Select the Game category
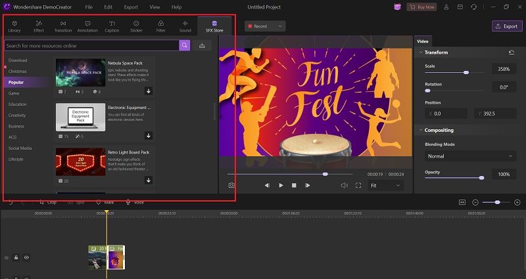The image size is (526, 279). coord(14,93)
